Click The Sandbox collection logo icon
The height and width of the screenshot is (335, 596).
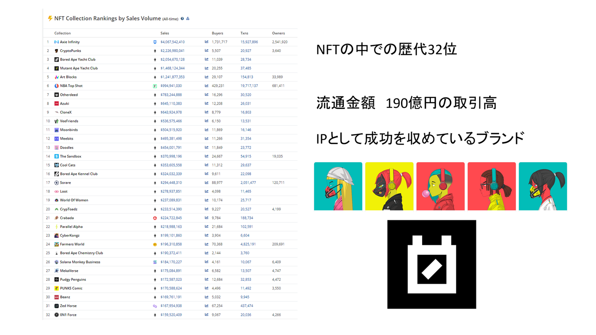[56, 156]
